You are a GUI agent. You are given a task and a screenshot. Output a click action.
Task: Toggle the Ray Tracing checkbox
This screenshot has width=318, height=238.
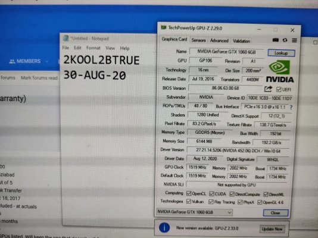211,202
